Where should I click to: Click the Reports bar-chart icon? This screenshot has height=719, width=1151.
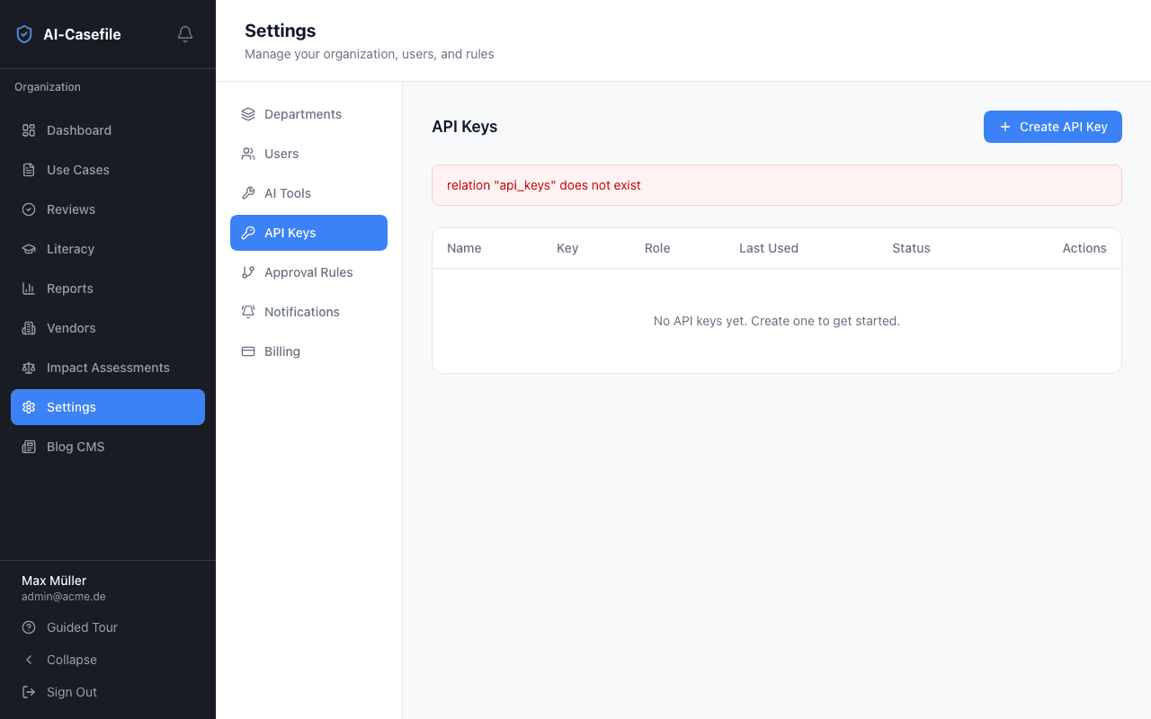28,288
